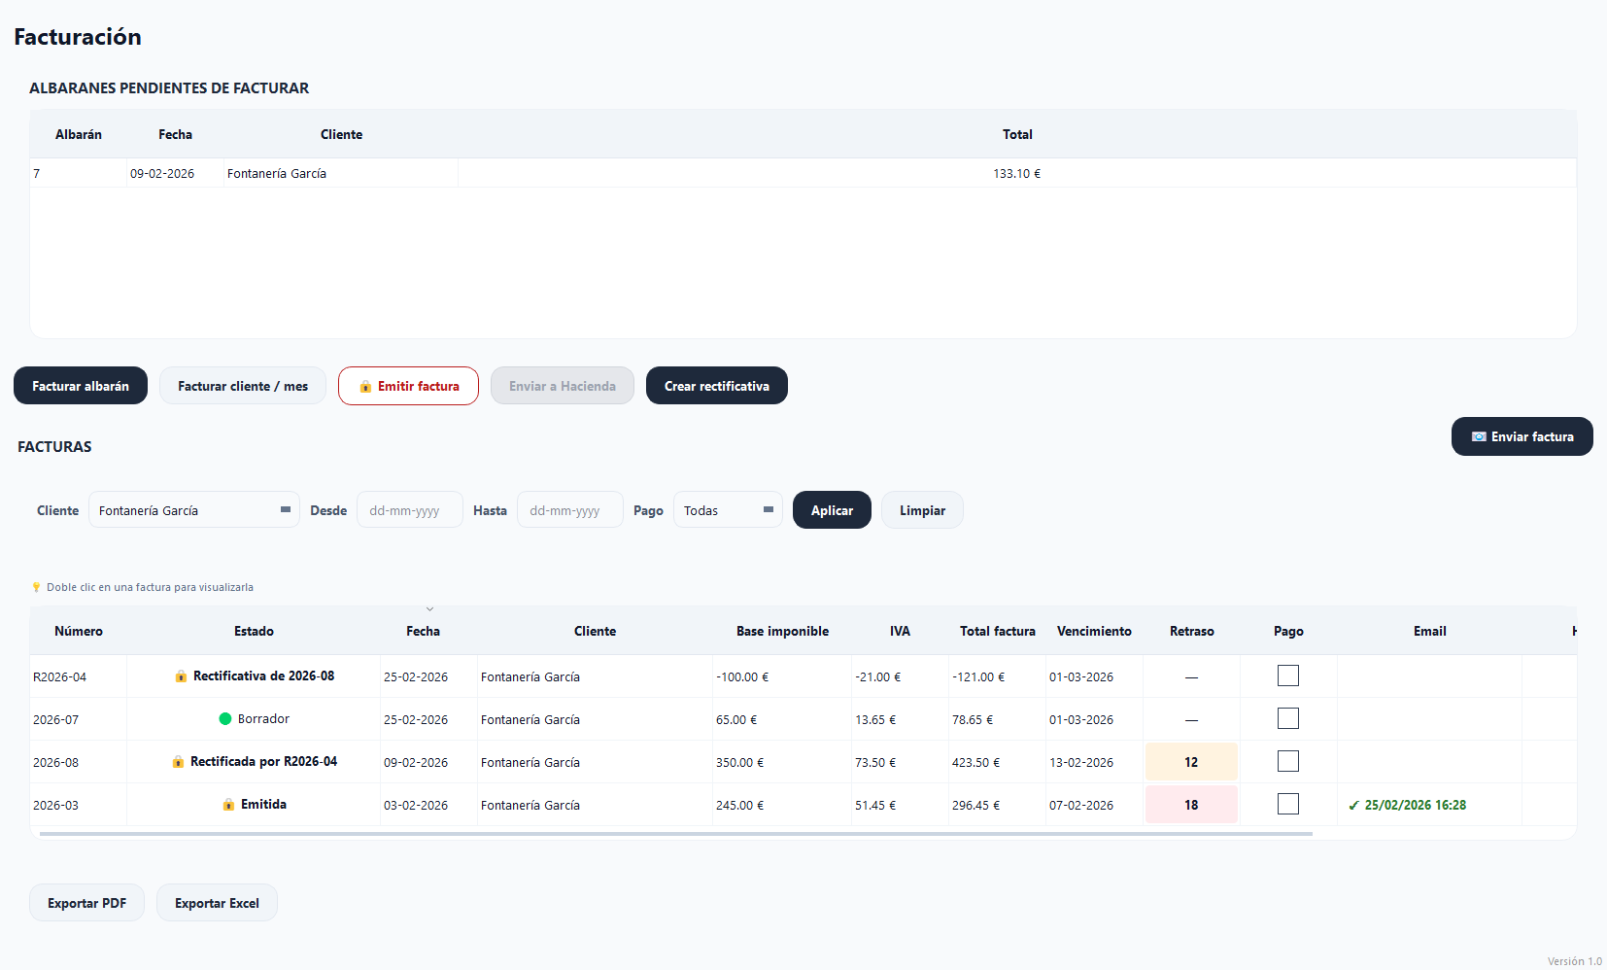Click lock icon beside Rectificada por R2026-04
Screen dimensions: 1607x970
(178, 762)
